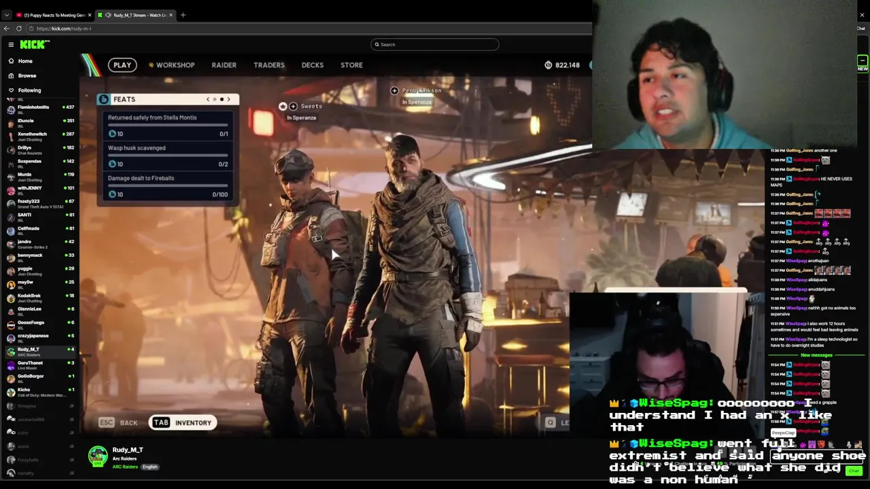Open the Kick sidebar hamburger menu
The height and width of the screenshot is (489, 870).
11,44
